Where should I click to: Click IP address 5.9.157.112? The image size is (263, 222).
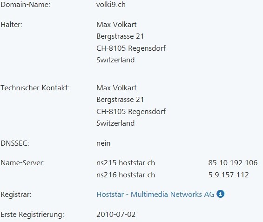tap(229, 175)
